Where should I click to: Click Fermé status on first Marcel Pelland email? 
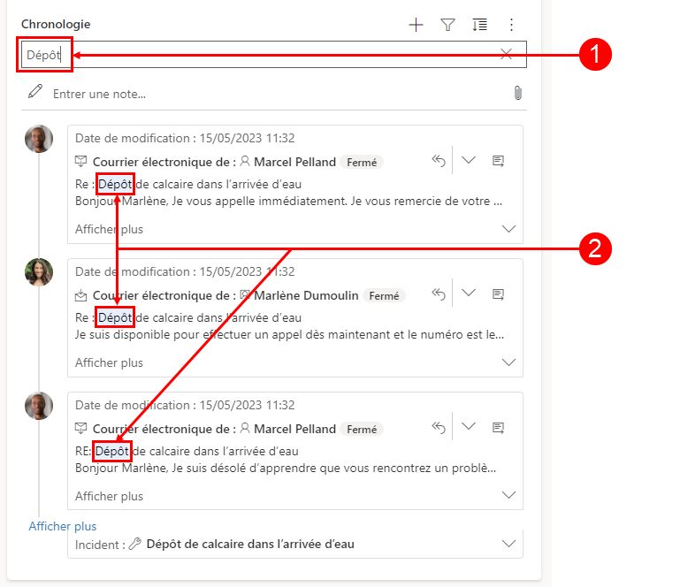point(362,162)
